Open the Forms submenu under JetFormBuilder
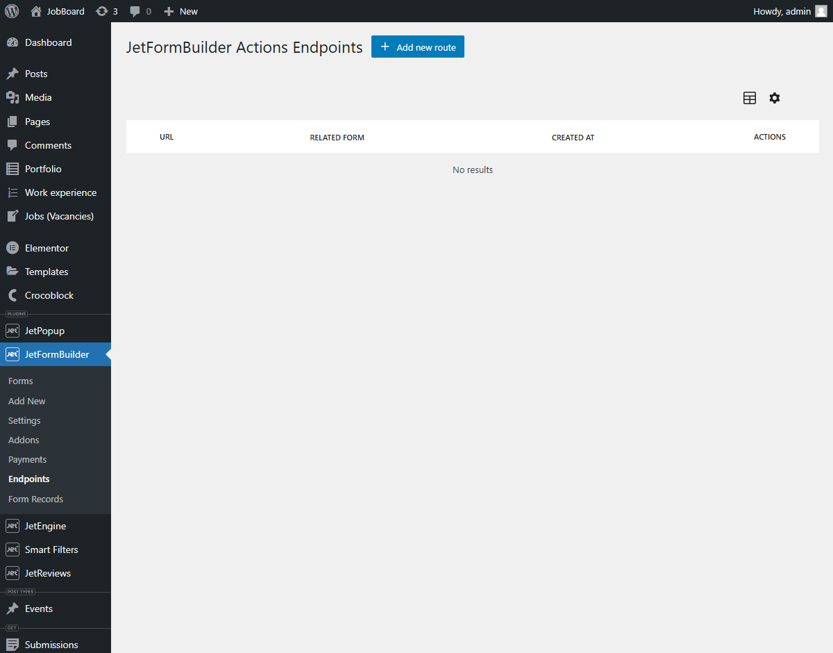This screenshot has height=653, width=833. [20, 381]
